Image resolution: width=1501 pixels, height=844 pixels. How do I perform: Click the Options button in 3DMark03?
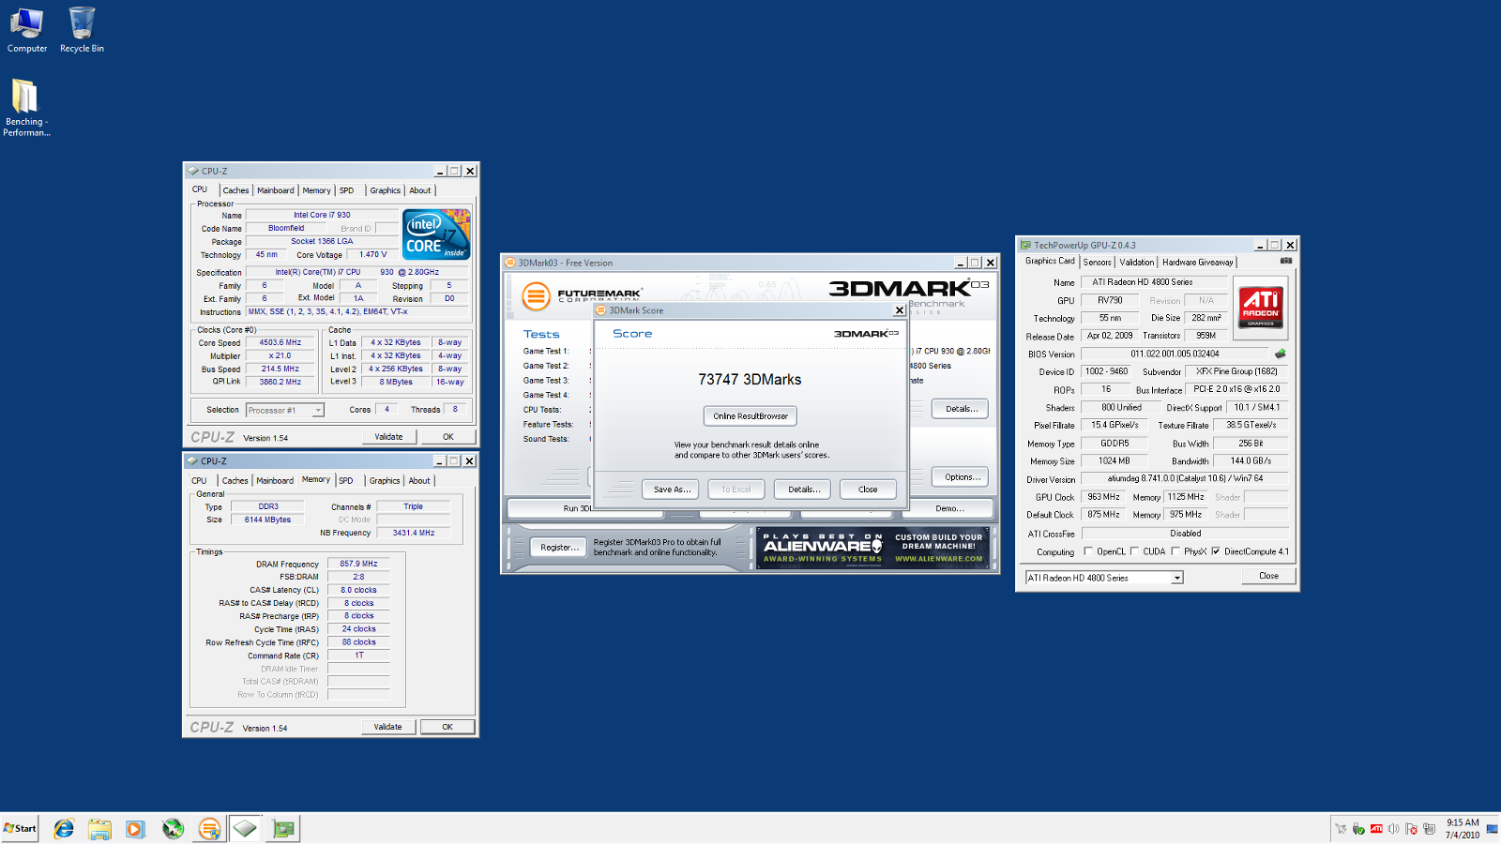click(962, 477)
